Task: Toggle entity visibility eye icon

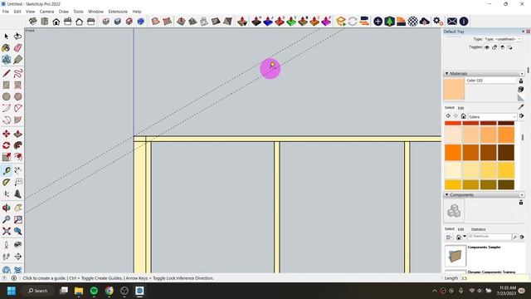Action: pyautogui.click(x=487, y=47)
